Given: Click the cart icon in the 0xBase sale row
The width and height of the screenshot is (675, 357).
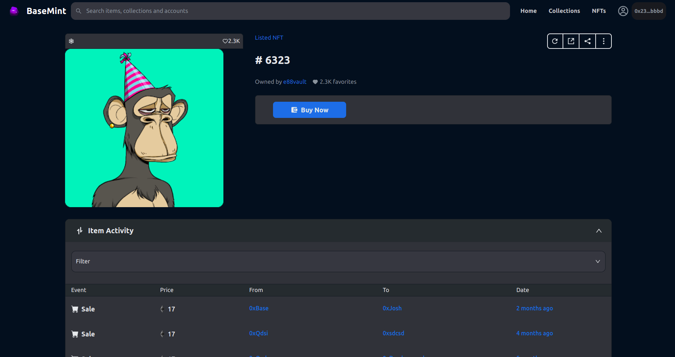Looking at the screenshot, I should coord(75,309).
